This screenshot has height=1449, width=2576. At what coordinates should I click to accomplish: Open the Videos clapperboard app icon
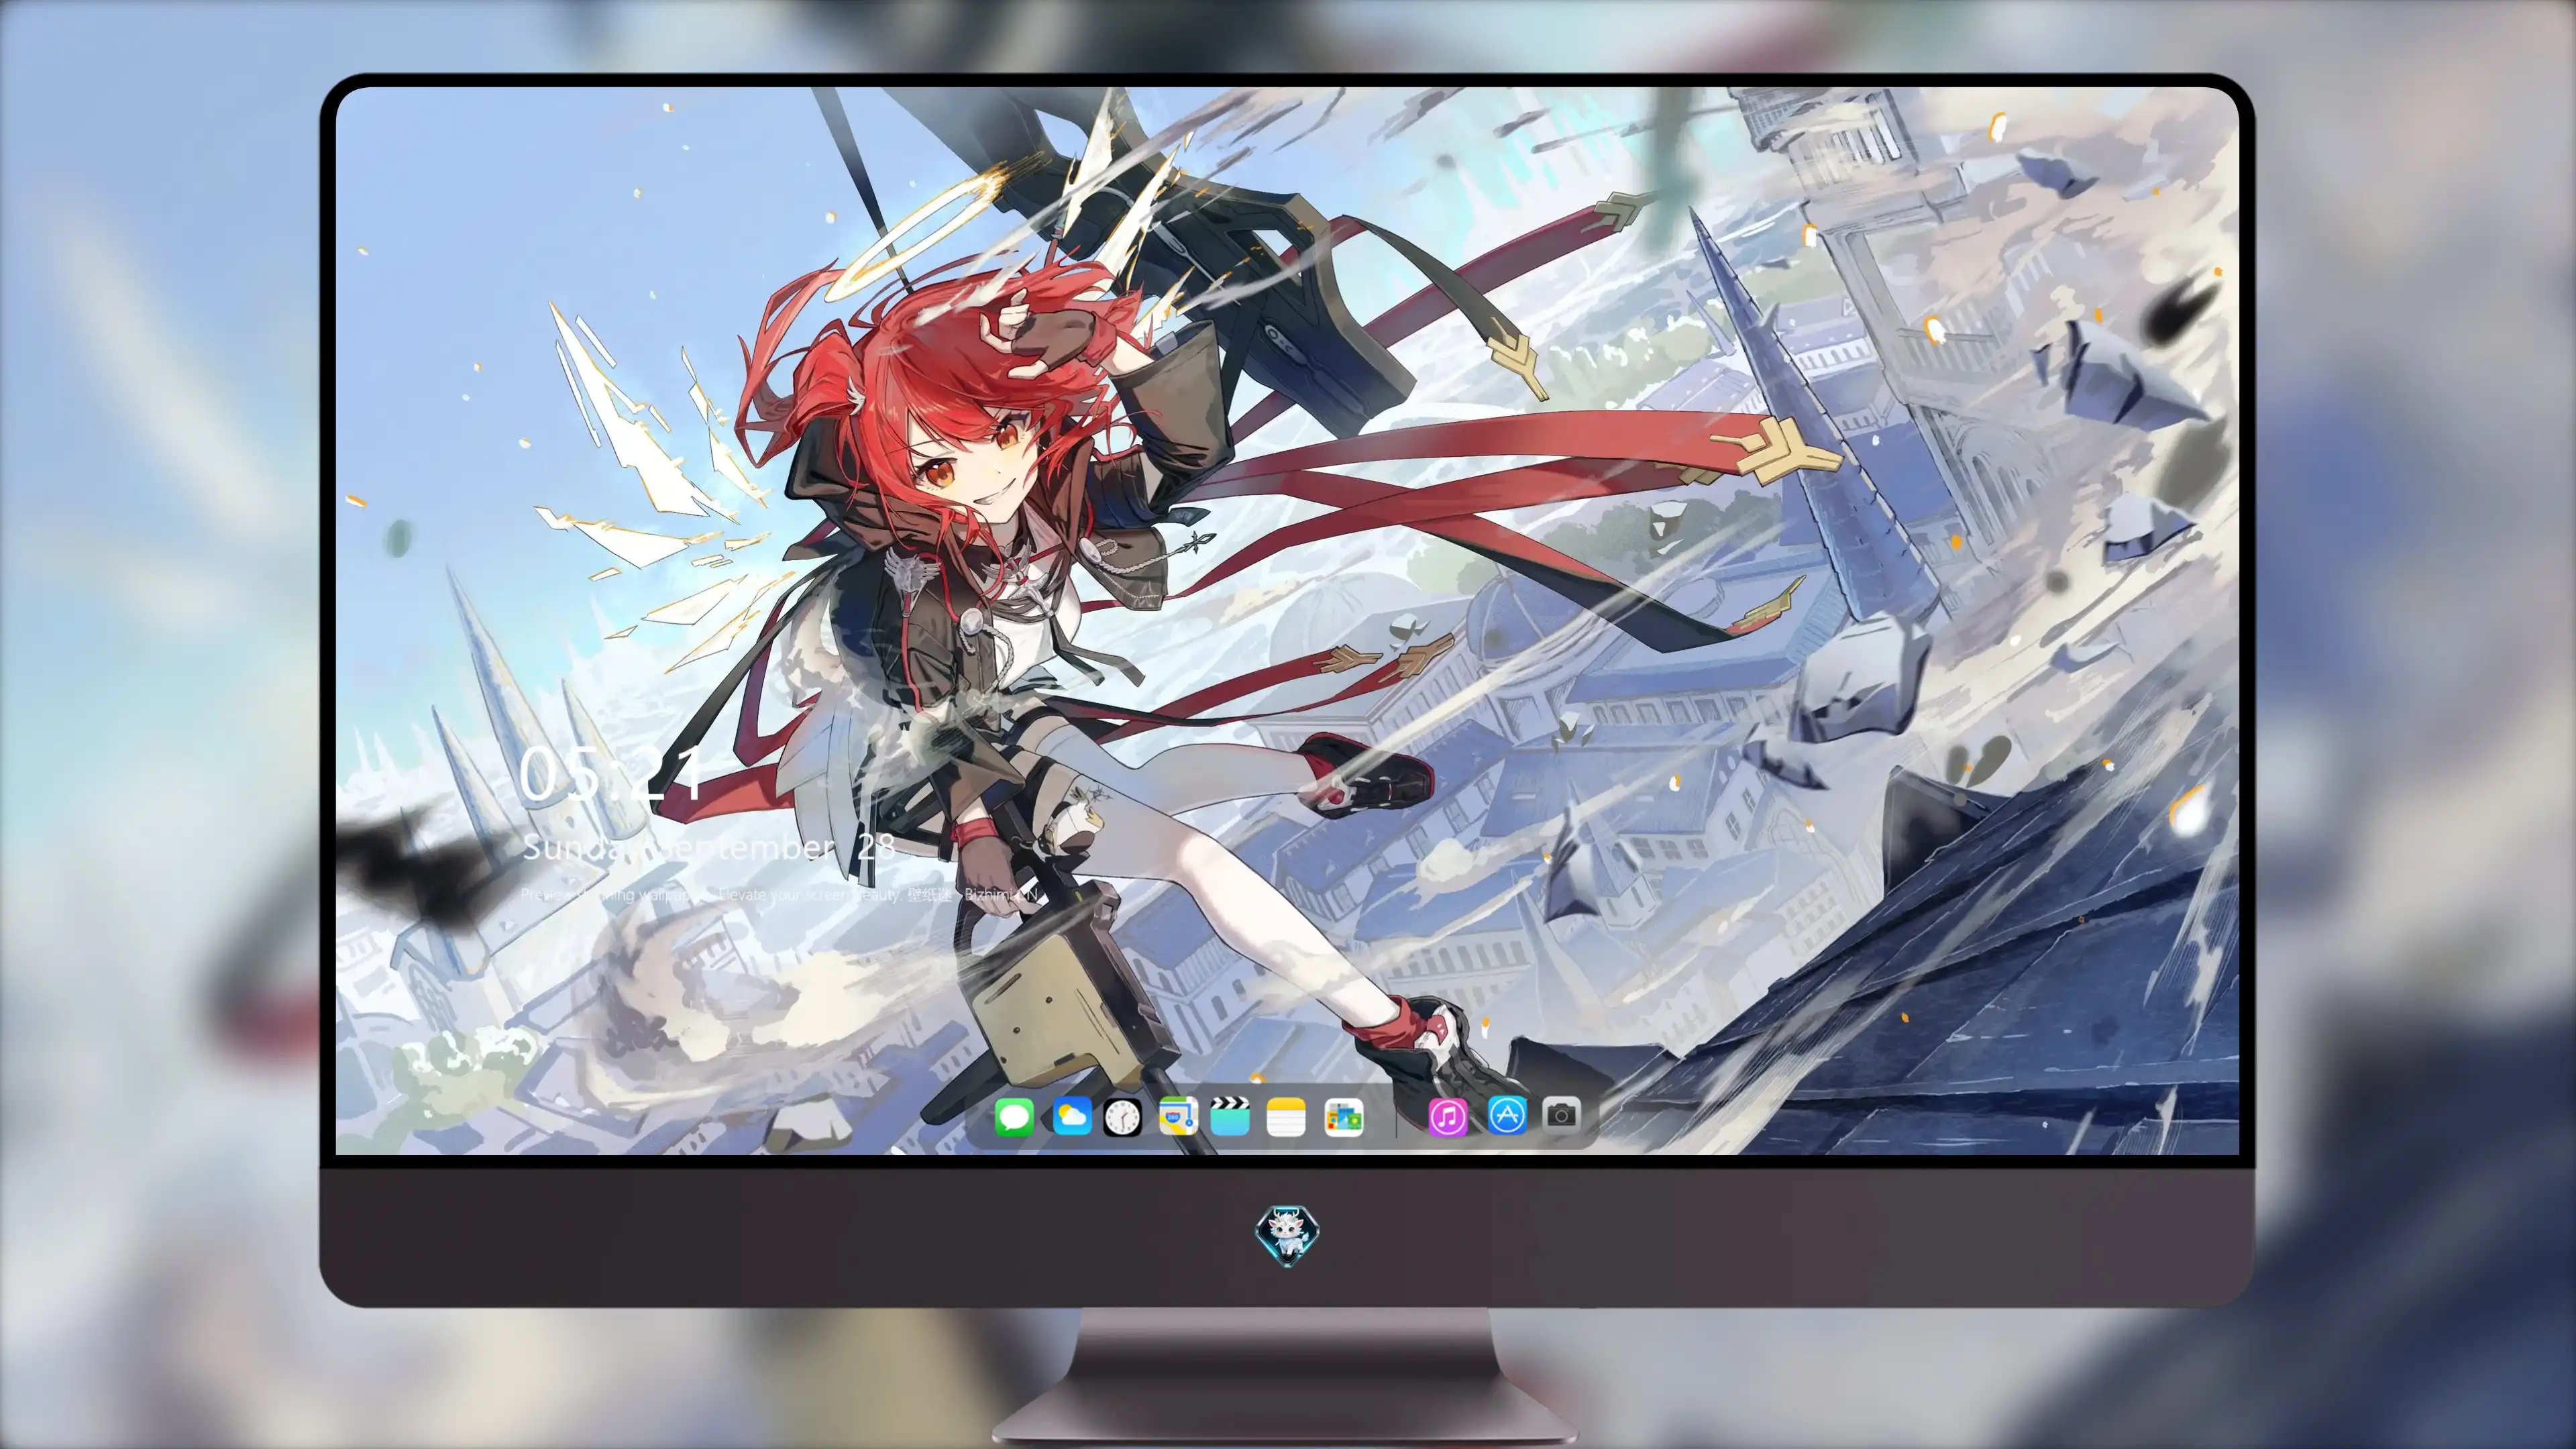click(x=1230, y=1116)
